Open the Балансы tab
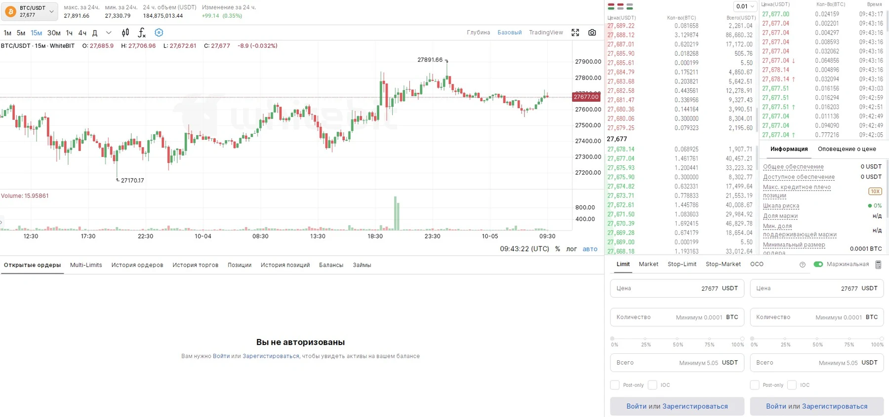The width and height of the screenshot is (889, 417). point(331,265)
